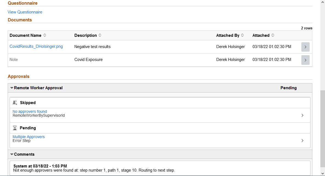Collapse the Comments section
The width and height of the screenshot is (325, 176).
[12, 154]
